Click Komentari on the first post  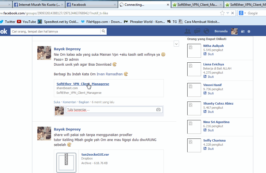(69, 102)
